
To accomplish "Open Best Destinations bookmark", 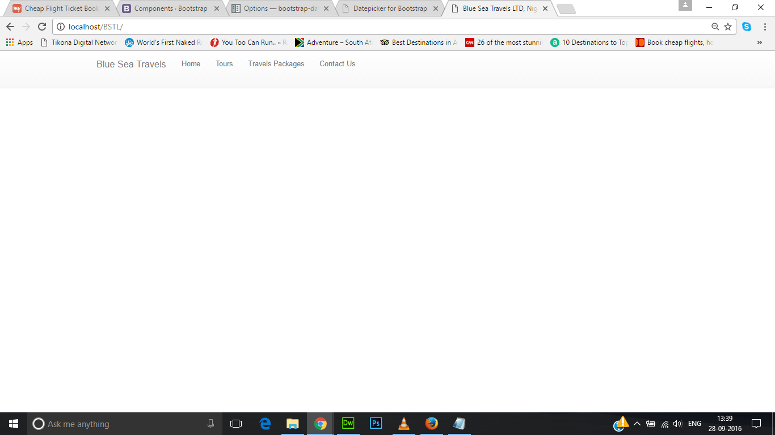I will pos(419,42).
